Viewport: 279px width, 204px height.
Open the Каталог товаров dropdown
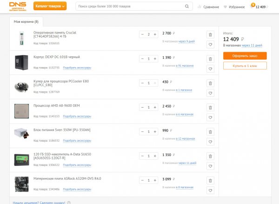point(51,7)
